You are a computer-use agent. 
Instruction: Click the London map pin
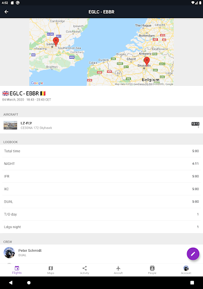(x=56, y=42)
